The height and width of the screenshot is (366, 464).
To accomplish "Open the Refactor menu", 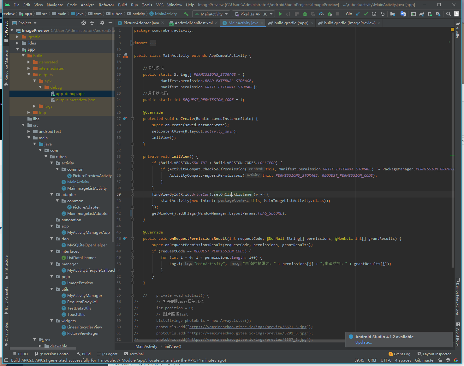I will pos(106,5).
